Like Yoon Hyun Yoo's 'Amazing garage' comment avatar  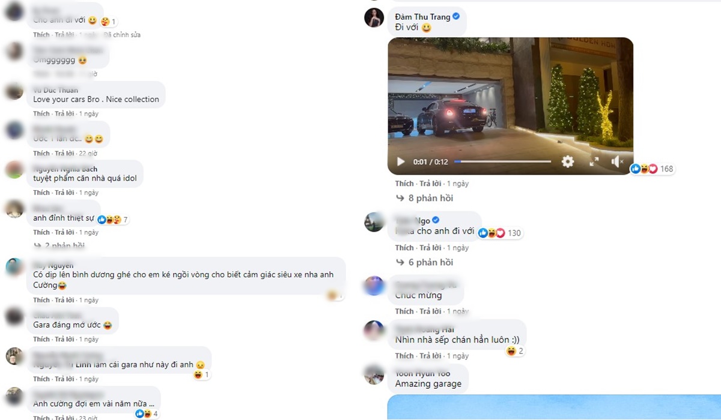click(374, 375)
